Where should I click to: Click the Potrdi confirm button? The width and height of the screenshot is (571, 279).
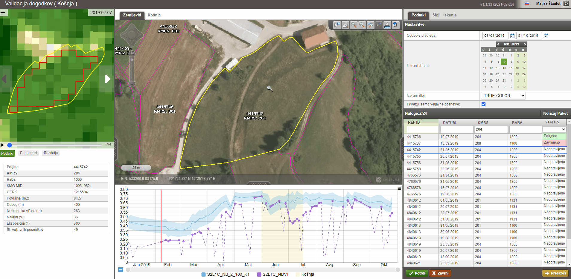coord(417,273)
